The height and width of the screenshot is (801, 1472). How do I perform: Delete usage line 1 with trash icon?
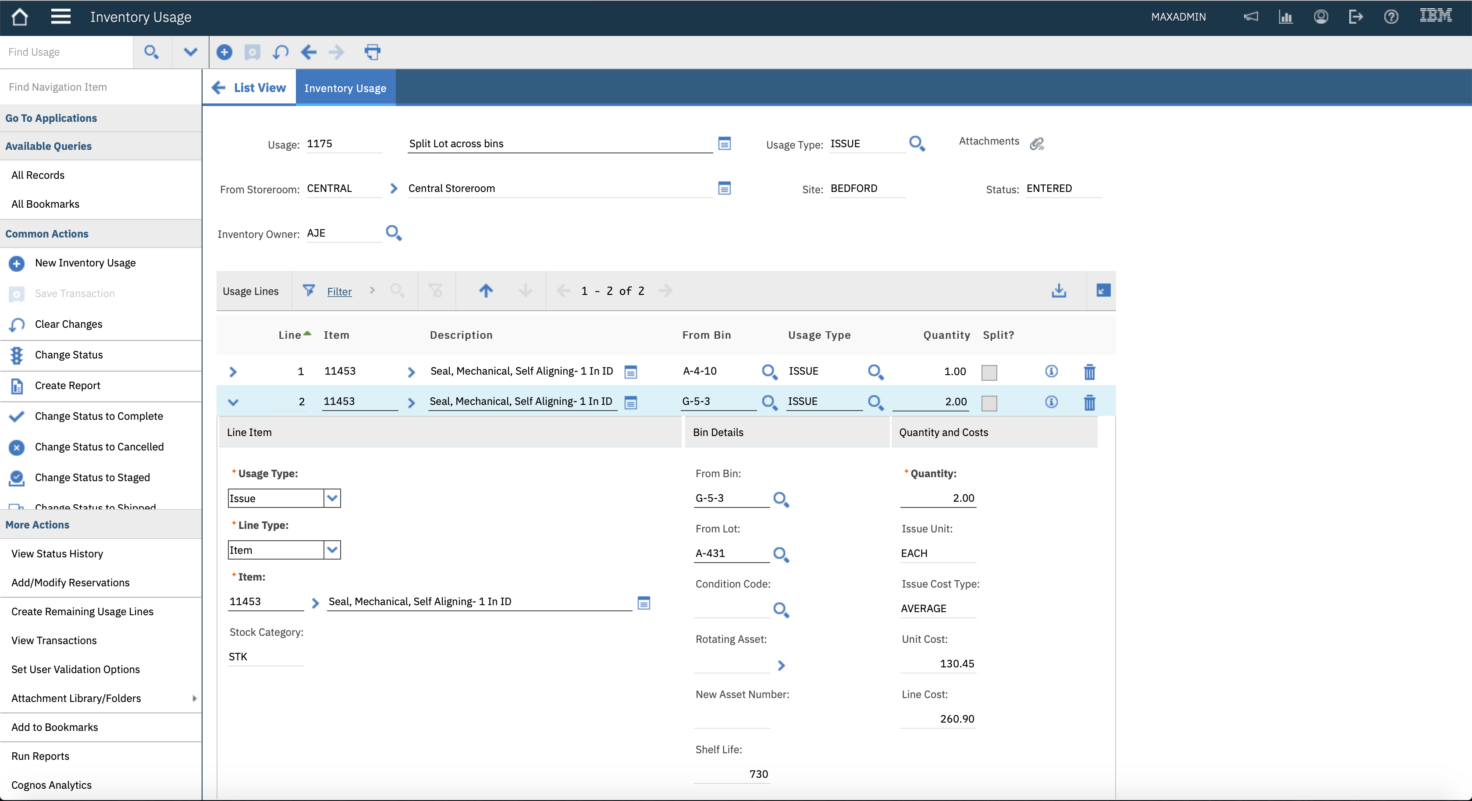(1090, 372)
